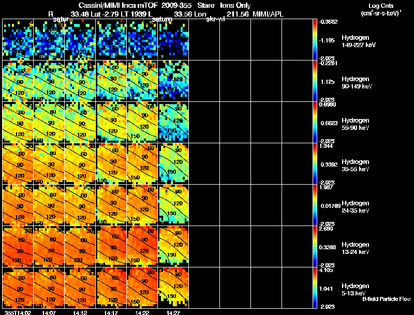The width and height of the screenshot is (414, 315).
Task: Open the 24-35 keV image at 14:12
Action: point(80,205)
